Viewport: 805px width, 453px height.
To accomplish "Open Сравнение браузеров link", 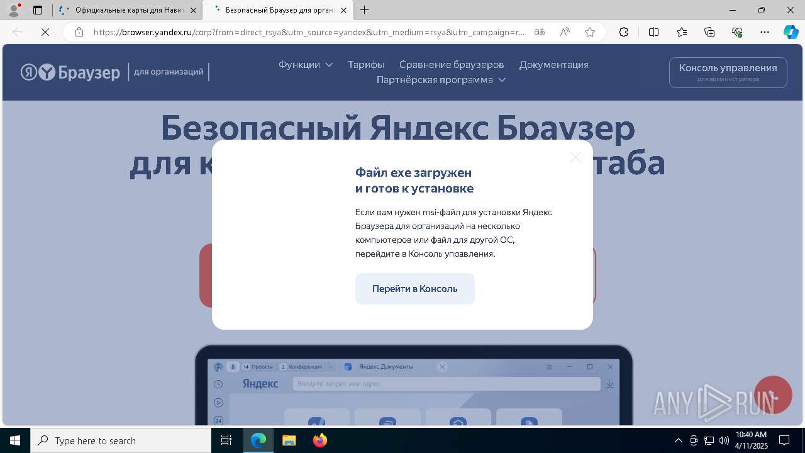I will click(x=452, y=65).
